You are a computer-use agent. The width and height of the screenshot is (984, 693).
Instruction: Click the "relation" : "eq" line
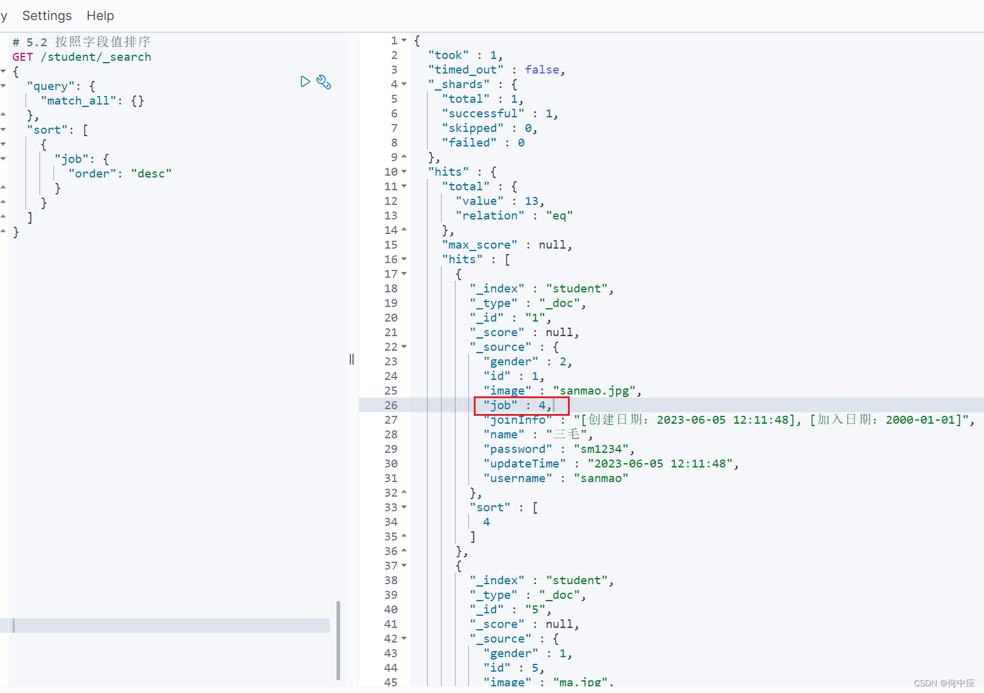(514, 216)
